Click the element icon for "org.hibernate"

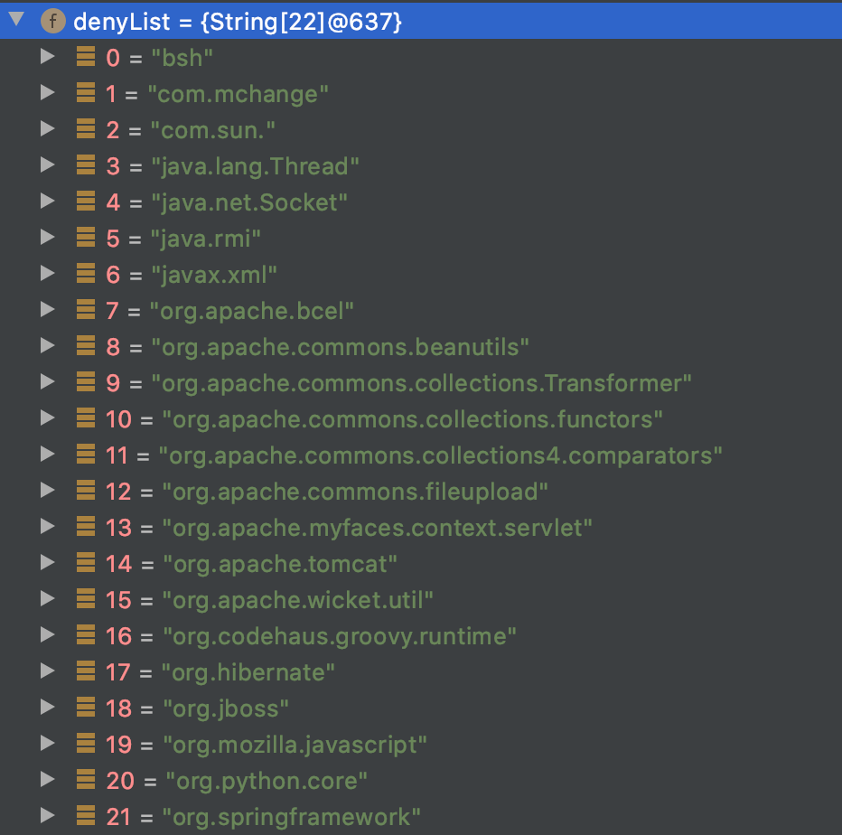pyautogui.click(x=86, y=672)
